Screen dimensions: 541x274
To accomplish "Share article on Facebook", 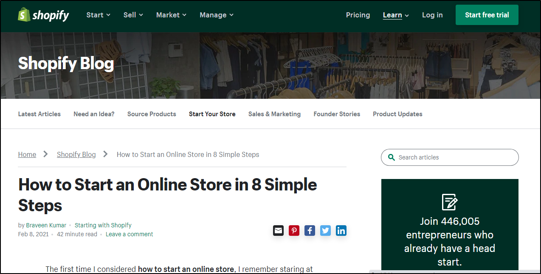I will pyautogui.click(x=310, y=230).
